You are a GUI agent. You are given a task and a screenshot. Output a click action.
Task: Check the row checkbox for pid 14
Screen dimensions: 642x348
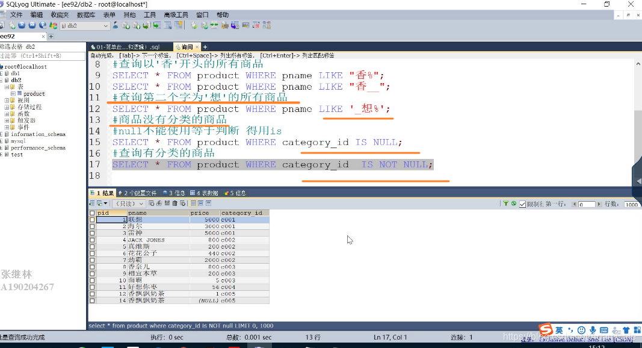point(92,300)
